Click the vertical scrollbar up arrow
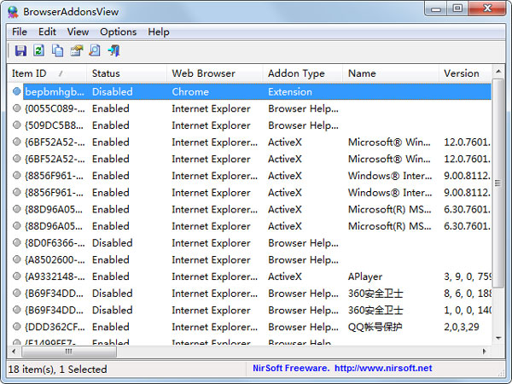Viewport: 512px width, 384px height. click(x=498, y=71)
